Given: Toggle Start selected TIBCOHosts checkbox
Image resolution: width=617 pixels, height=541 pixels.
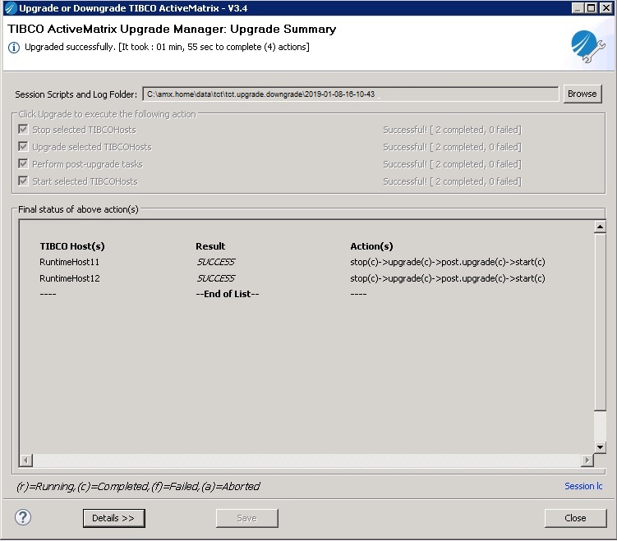Looking at the screenshot, I should point(23,181).
